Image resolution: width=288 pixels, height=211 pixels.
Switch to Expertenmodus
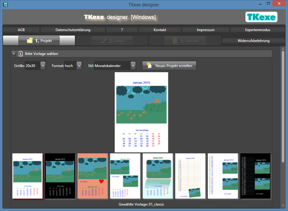coord(258,30)
